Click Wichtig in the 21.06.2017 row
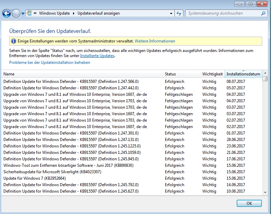The image size is (271, 214). pyautogui.click(x=209, y=153)
